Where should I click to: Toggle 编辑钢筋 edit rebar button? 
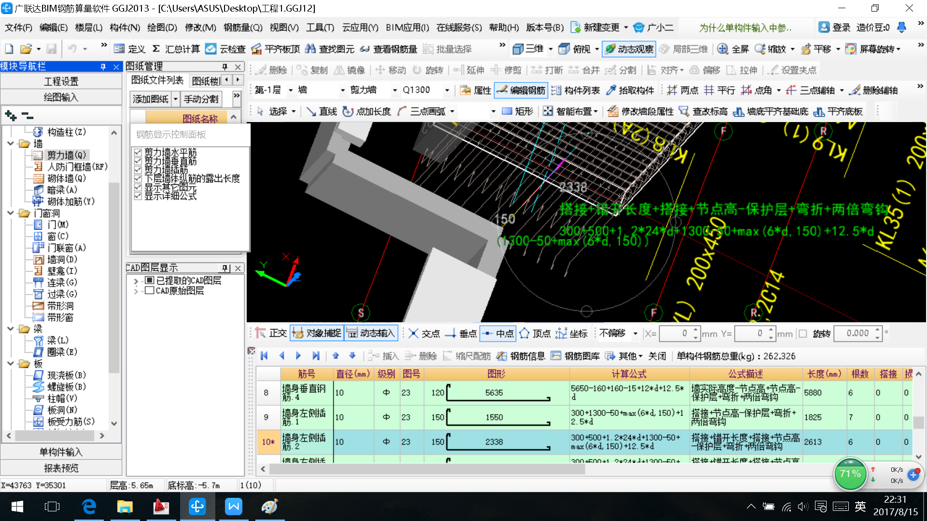click(x=520, y=90)
